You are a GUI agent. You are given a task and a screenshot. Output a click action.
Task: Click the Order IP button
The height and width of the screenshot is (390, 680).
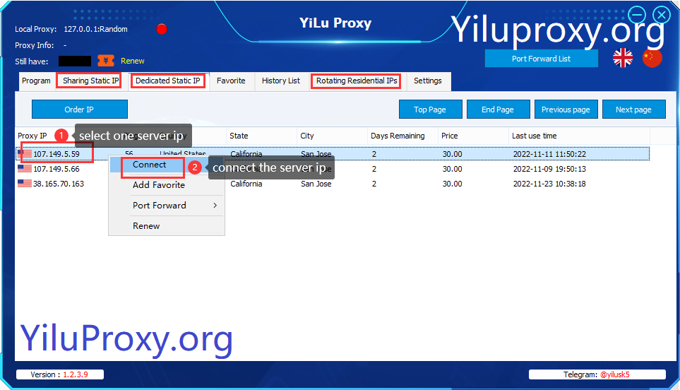click(80, 110)
